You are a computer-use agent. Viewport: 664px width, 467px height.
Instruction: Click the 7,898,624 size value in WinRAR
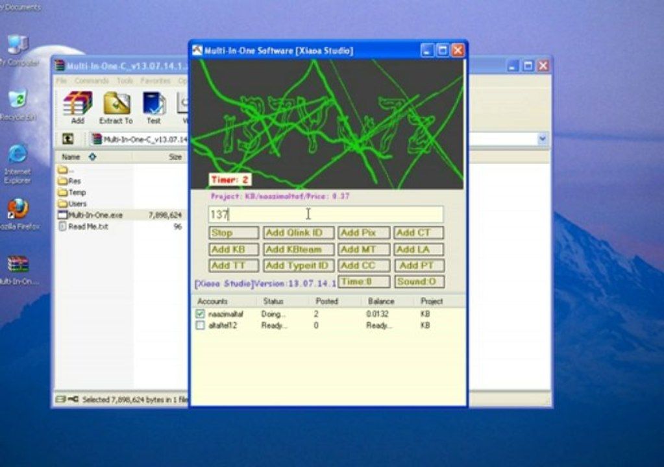click(x=165, y=215)
